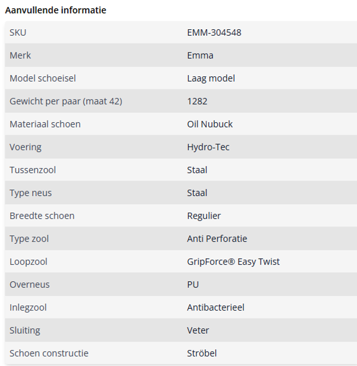Screen dimensions: 357x366
Task: Click the Tussenzool row label
Action: [x=33, y=170]
